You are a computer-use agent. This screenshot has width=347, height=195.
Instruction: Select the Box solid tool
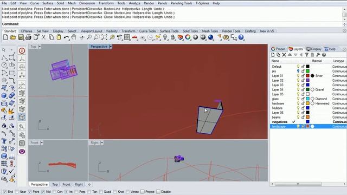tap(4, 95)
